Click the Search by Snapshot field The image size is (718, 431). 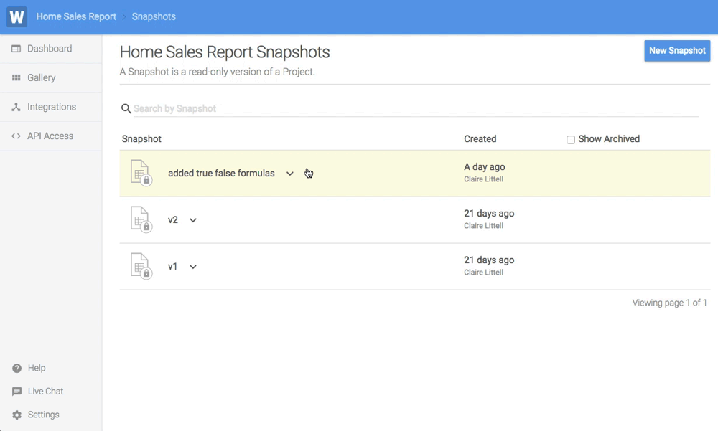pos(415,109)
